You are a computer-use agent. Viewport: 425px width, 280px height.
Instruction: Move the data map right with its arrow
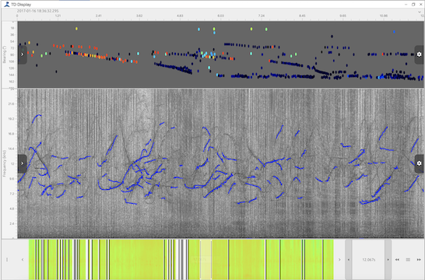(x=339, y=260)
